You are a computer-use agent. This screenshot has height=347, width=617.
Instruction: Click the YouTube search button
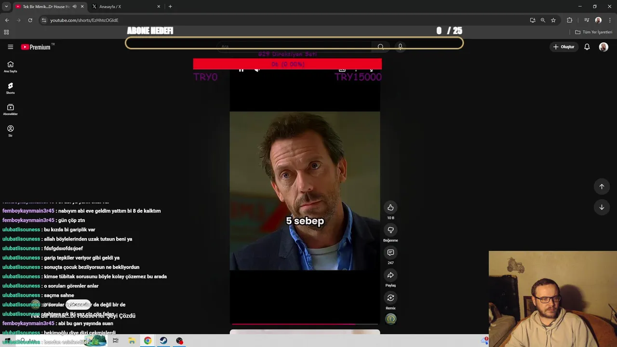[381, 47]
